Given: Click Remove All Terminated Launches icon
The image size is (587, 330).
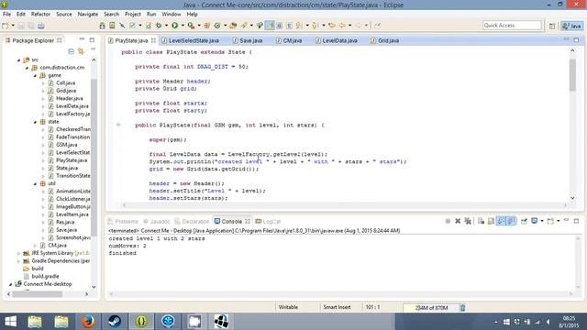Looking at the screenshot, I should pos(468,221).
